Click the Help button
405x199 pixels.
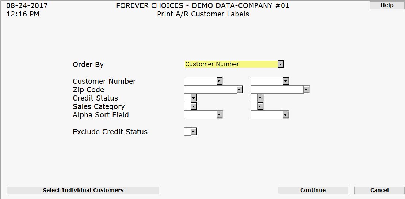tap(387, 5)
